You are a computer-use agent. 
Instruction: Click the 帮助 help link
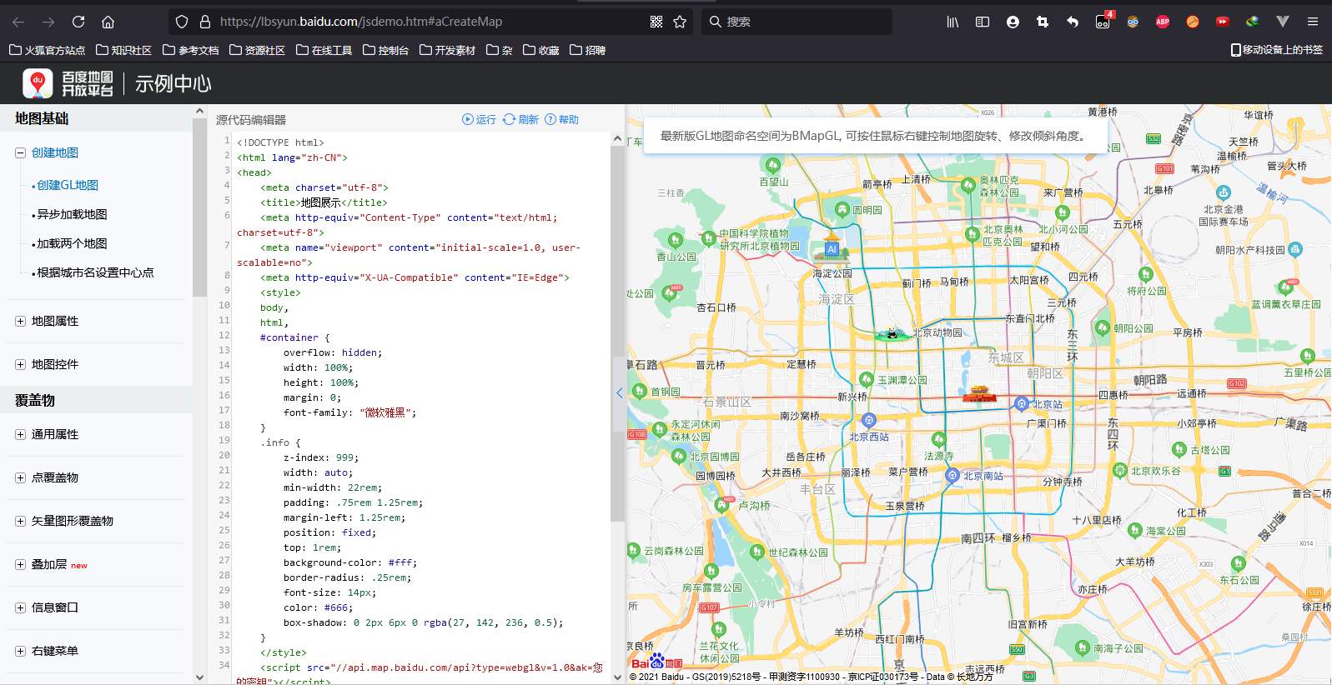click(x=569, y=119)
